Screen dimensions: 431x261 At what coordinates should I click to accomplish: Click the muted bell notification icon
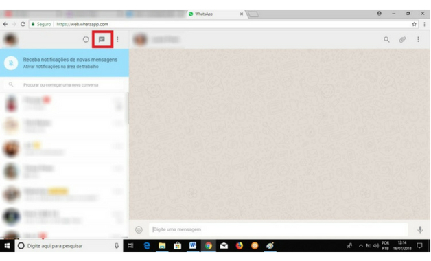click(x=11, y=63)
